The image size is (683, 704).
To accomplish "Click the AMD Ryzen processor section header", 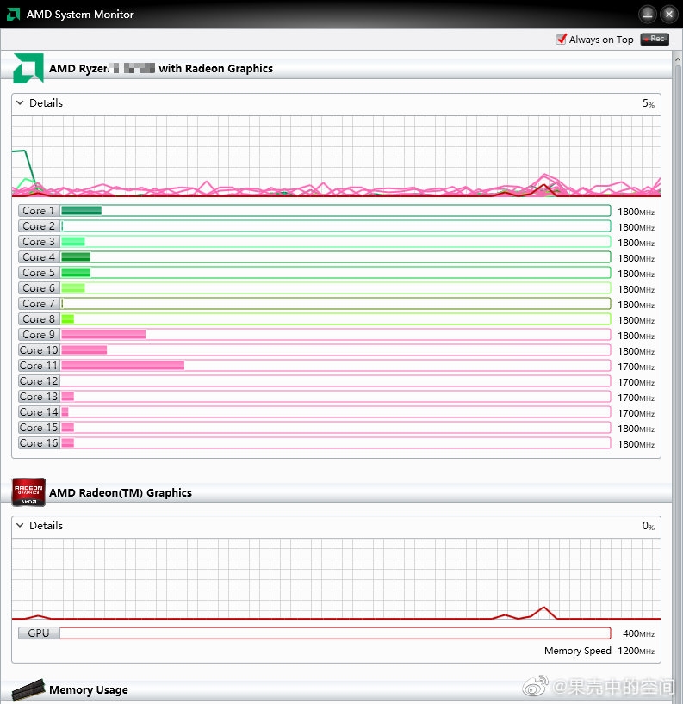I will (x=161, y=69).
